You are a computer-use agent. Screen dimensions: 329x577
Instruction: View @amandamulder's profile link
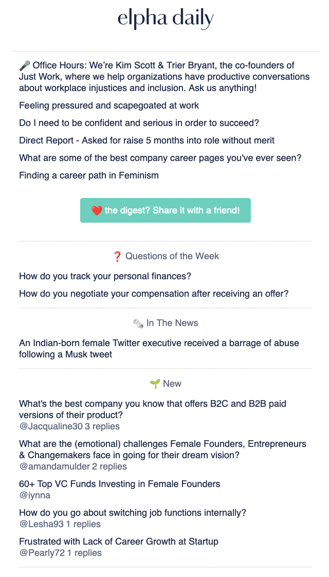(54, 466)
